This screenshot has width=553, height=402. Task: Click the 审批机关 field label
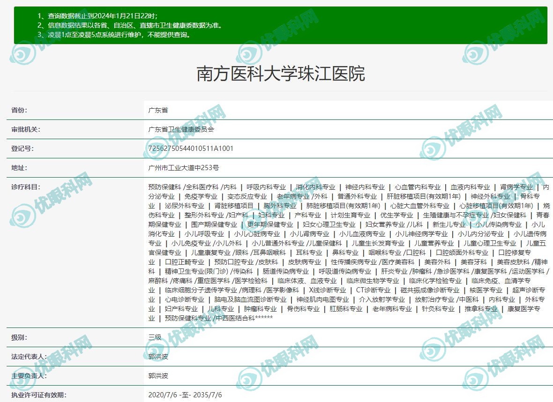(26, 129)
